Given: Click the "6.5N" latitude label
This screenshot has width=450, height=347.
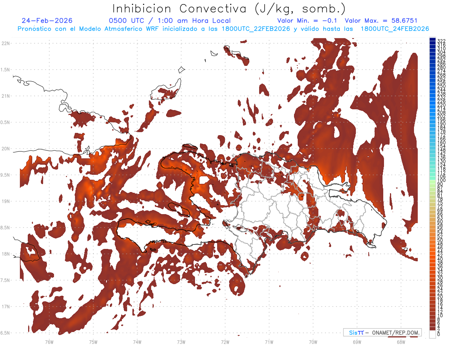Looking at the screenshot, I should pos(5,333).
